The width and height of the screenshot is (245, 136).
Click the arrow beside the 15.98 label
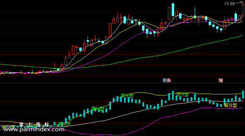coord(239,3)
